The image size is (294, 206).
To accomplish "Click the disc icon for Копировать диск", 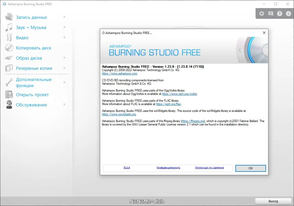I will tap(9, 48).
